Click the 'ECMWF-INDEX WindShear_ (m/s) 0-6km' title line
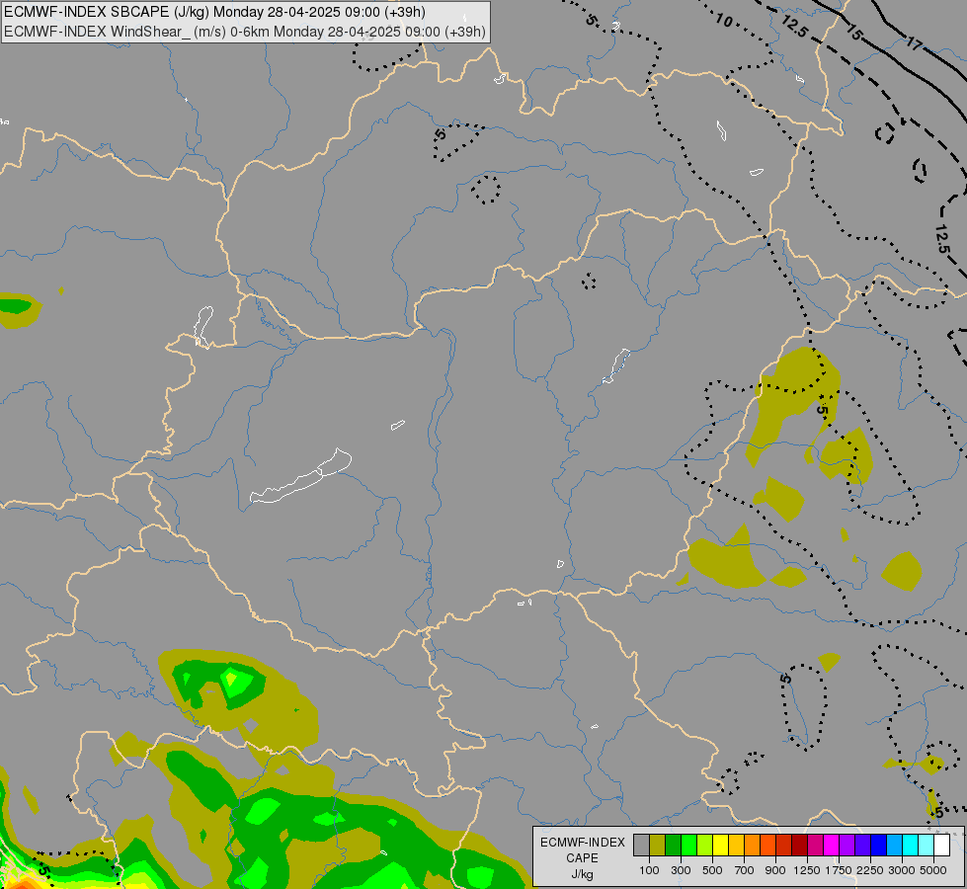967x889 pixels. tap(245, 32)
